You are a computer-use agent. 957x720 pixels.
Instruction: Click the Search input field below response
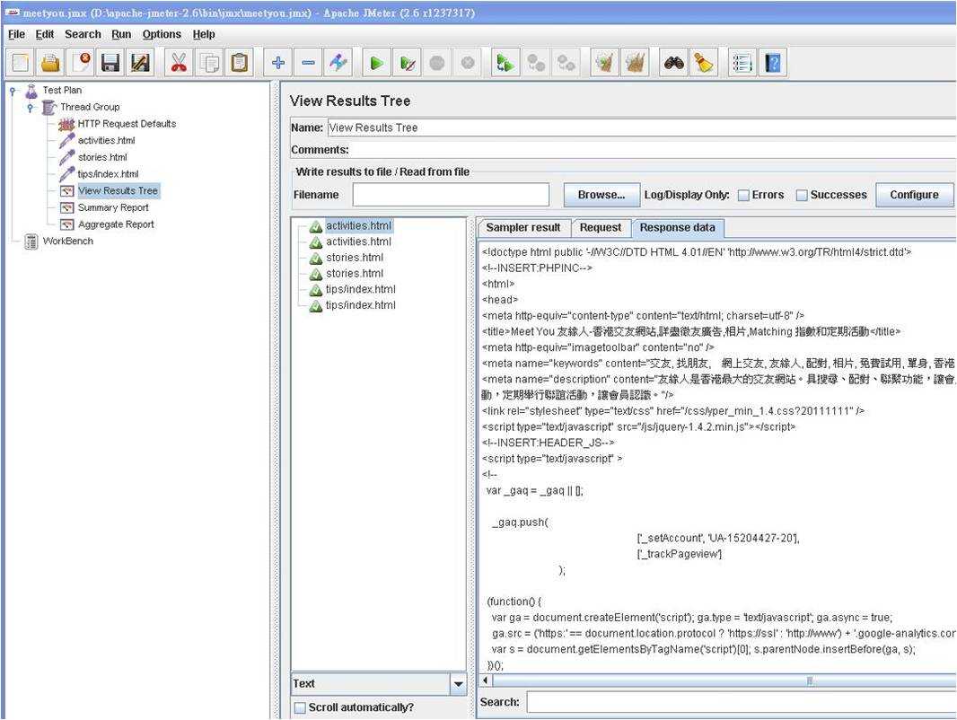point(742,702)
